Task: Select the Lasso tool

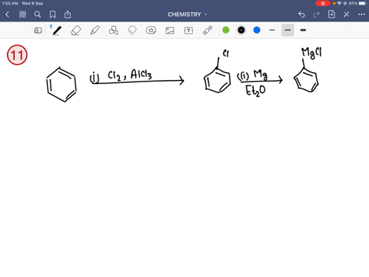Action: pos(132,30)
